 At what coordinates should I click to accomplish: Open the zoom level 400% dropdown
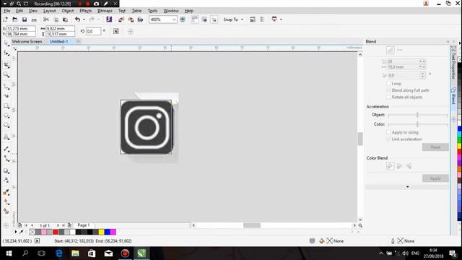(x=174, y=19)
